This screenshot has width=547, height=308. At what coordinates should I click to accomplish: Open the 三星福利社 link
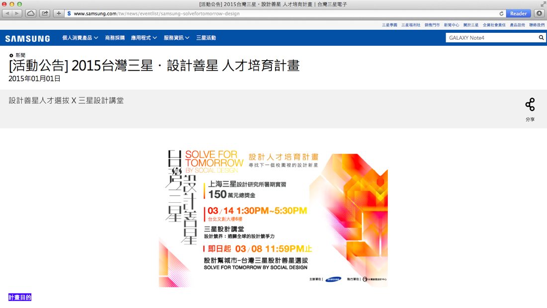click(x=411, y=25)
